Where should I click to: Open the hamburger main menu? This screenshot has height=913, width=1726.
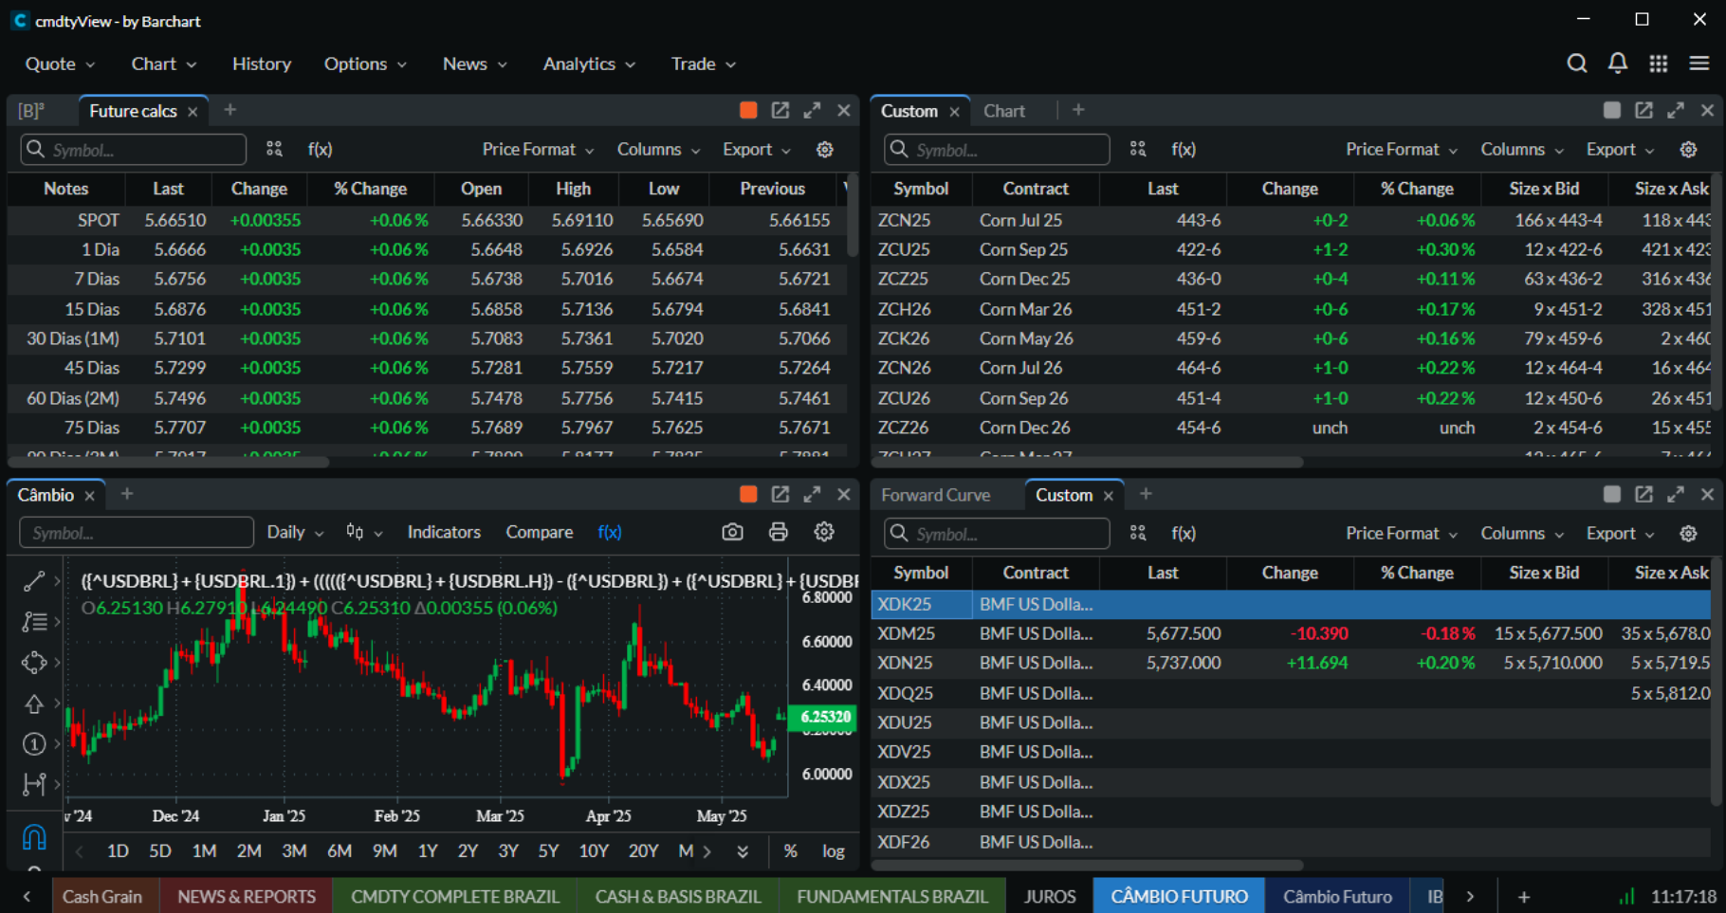1698,64
